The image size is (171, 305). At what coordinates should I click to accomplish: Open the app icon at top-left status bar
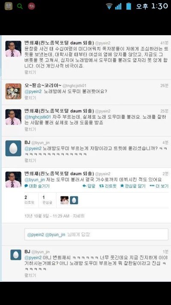point(9,6)
